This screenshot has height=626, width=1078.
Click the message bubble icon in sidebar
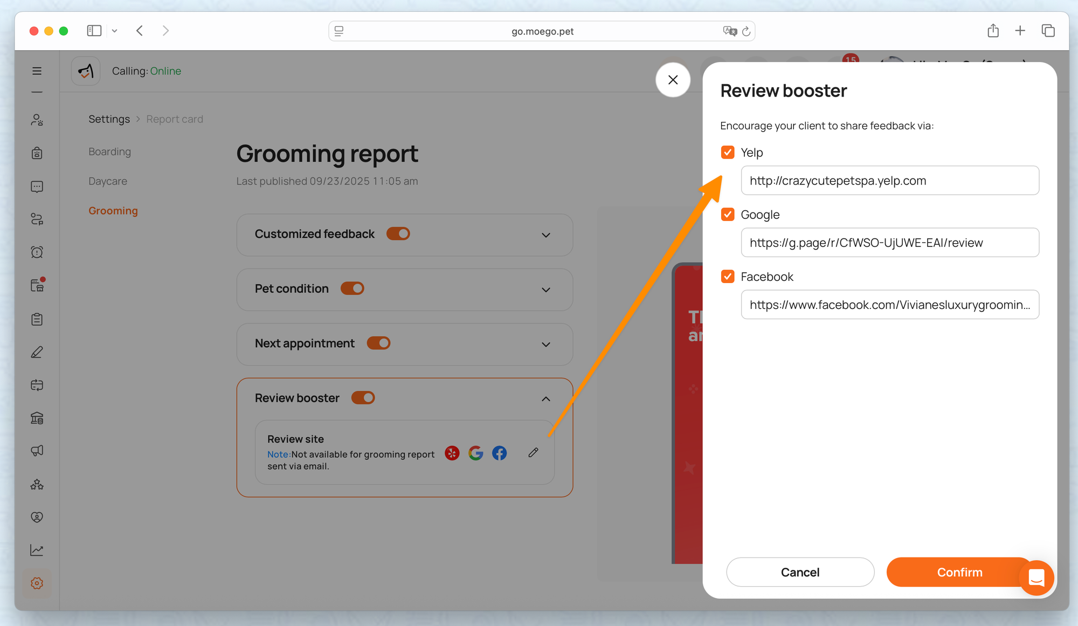37,187
